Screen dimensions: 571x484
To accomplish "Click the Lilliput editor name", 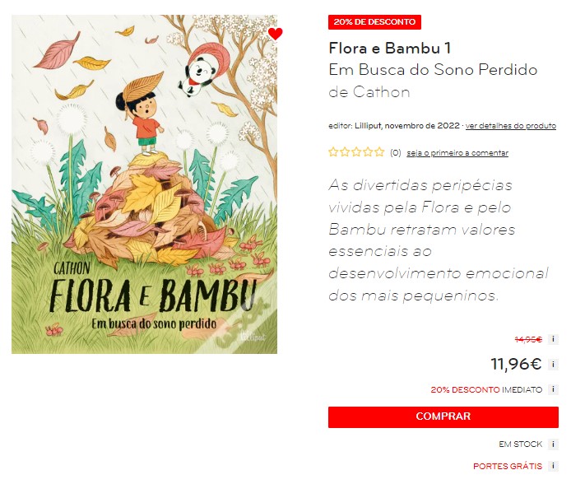I will click(368, 126).
